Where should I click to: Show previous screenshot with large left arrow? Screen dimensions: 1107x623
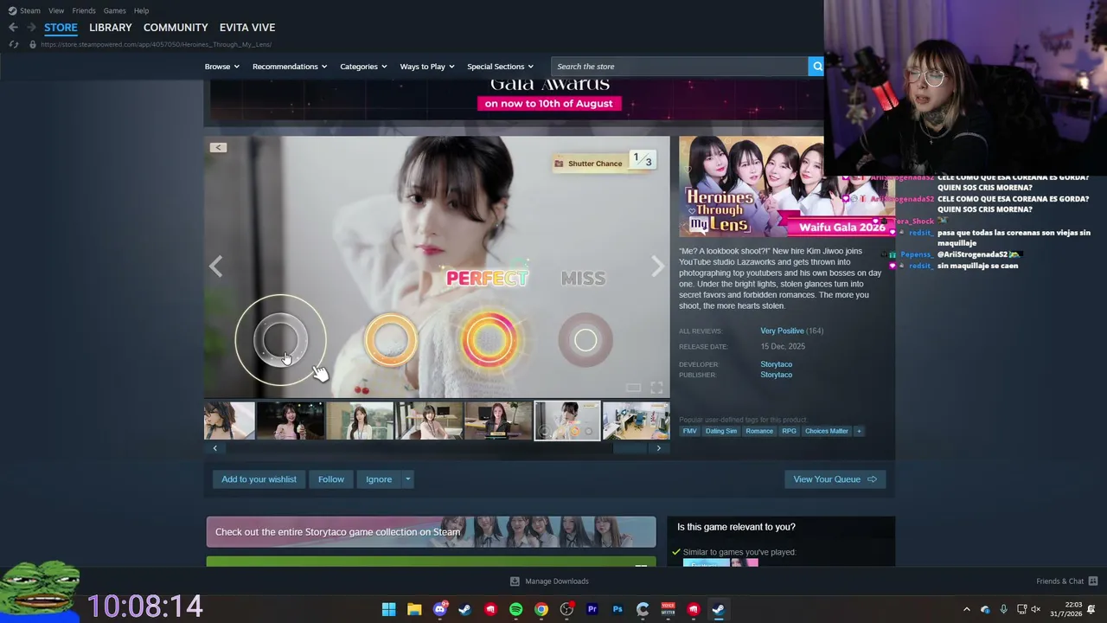click(216, 267)
